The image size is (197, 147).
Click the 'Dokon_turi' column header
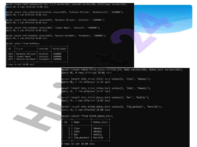[100, 122]
